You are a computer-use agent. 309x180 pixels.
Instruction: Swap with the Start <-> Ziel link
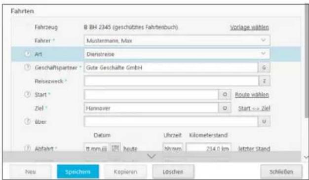pyautogui.click(x=254, y=108)
